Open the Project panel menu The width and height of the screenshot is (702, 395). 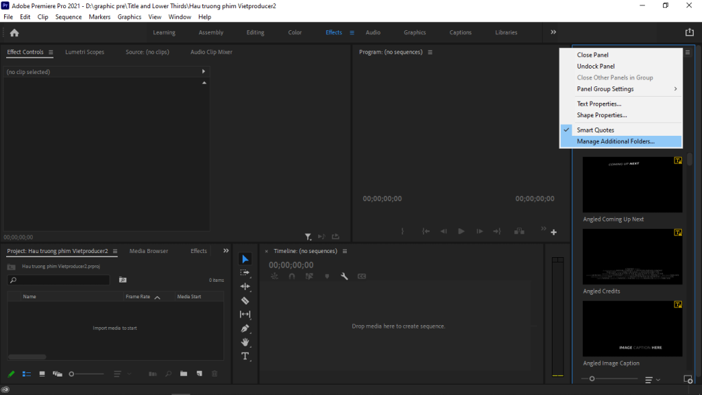(x=115, y=251)
